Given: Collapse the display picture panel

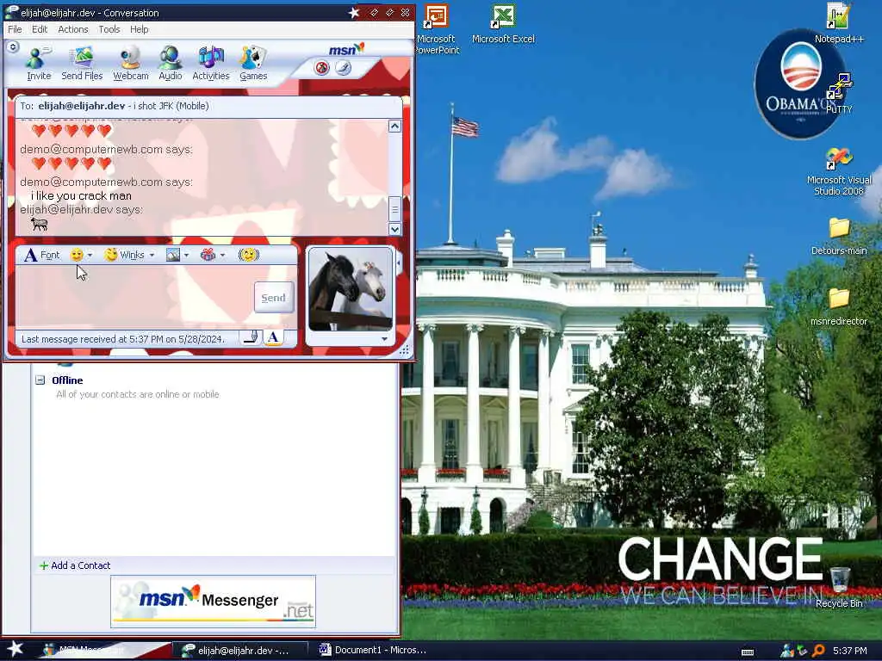Looking at the screenshot, I should 399,262.
